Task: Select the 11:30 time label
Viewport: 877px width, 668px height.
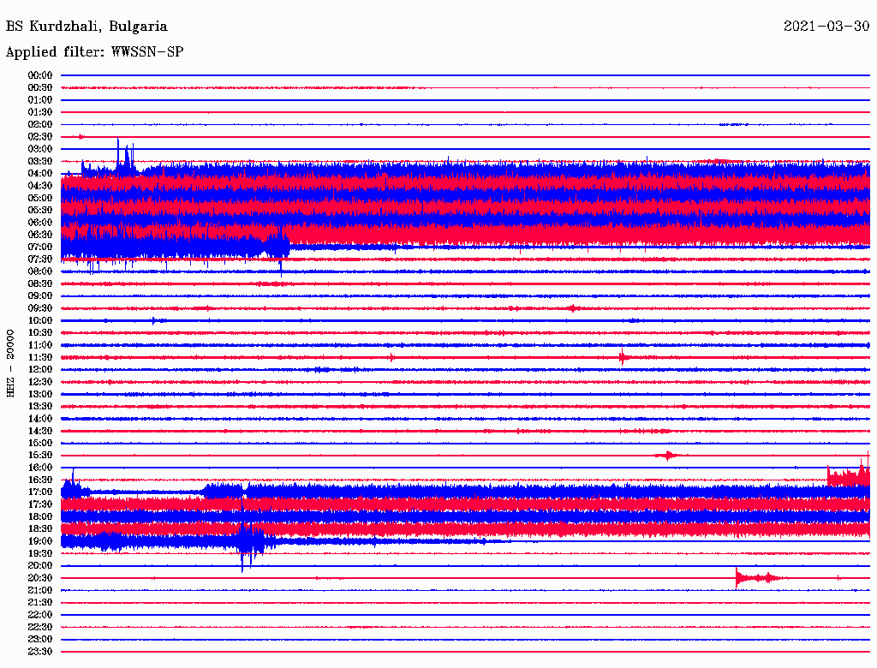Action: click(x=40, y=357)
